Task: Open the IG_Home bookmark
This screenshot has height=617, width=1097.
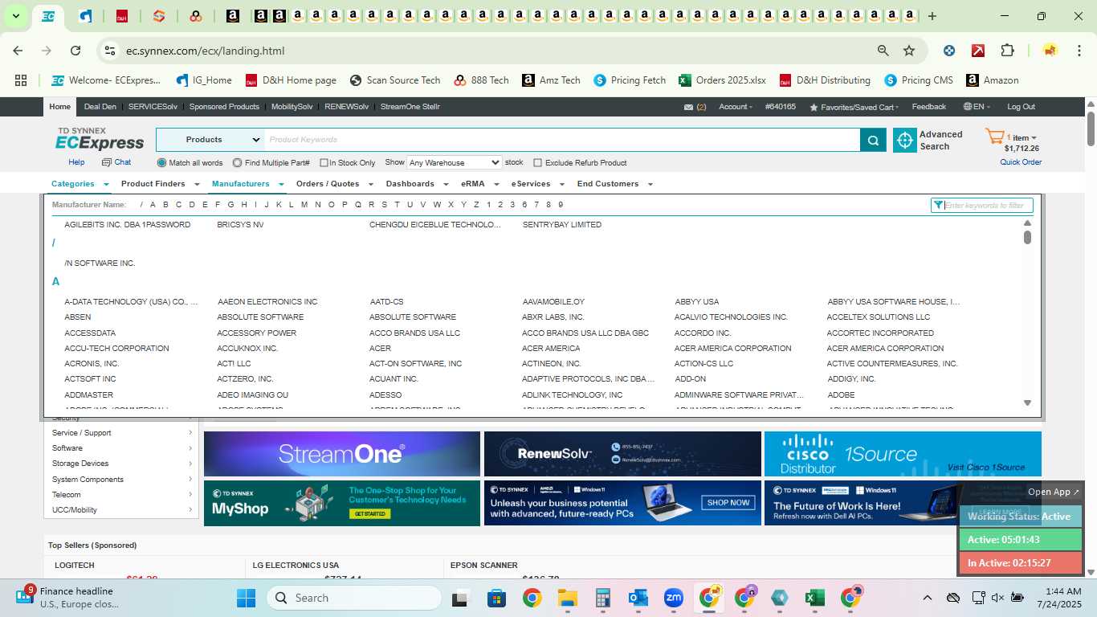Action: (202, 80)
